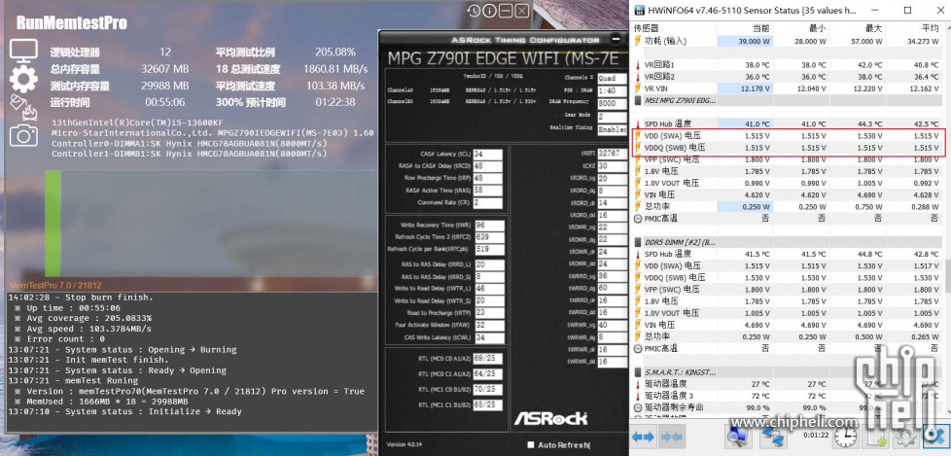
Task: Click the 总测试速度 1860.81 MB/s value
Action: (x=335, y=69)
